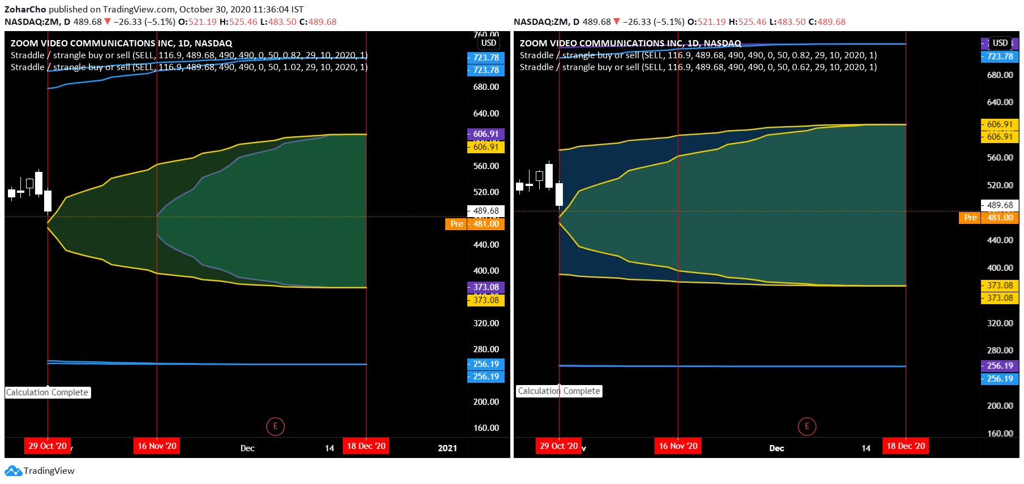Viewport: 1024px width, 484px height.
Task: Click the 14 label on left time axis
Action: pyautogui.click(x=329, y=448)
